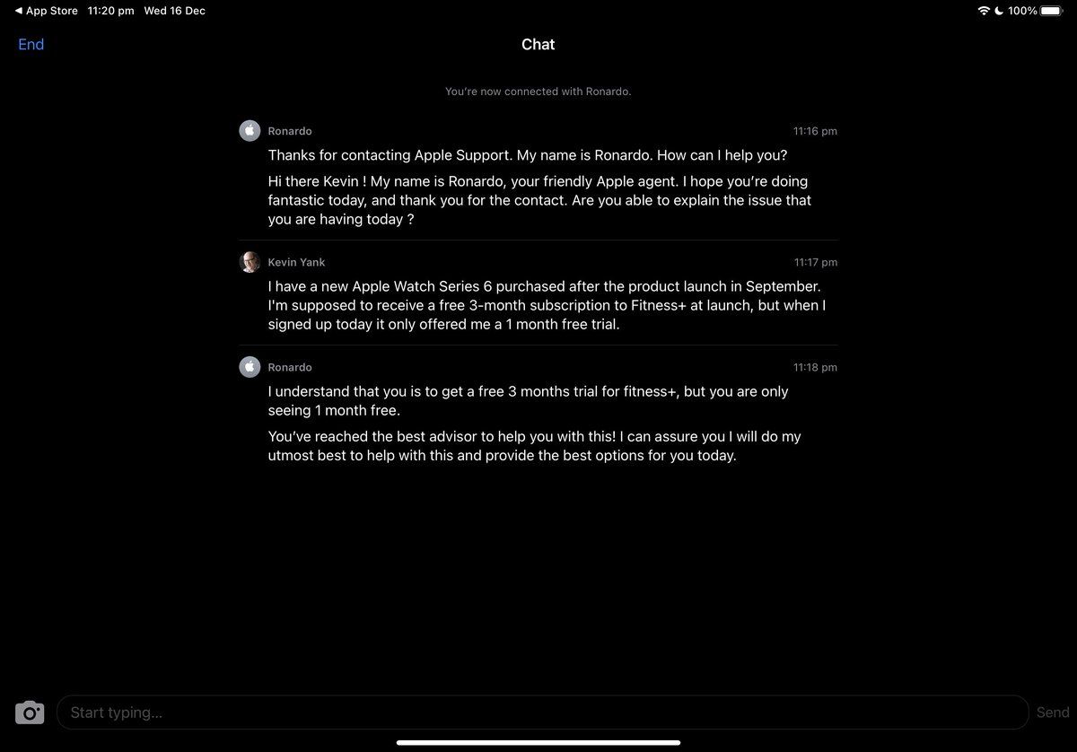Tap the Wi-Fi status icon
This screenshot has height=752, width=1077.
pos(984,11)
